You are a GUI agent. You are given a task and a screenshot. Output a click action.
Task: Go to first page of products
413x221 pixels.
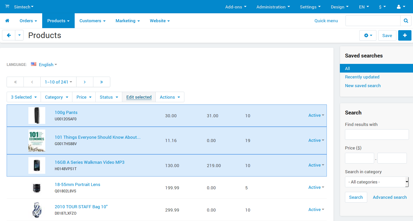[15, 82]
